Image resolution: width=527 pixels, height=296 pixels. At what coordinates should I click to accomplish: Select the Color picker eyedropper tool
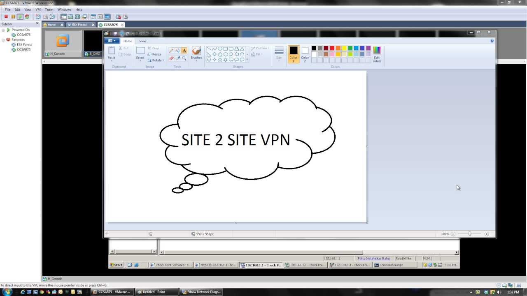[x=178, y=58]
